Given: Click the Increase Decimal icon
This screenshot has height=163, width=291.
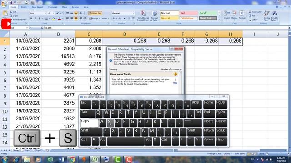Looking at the screenshot, I should point(129,19).
